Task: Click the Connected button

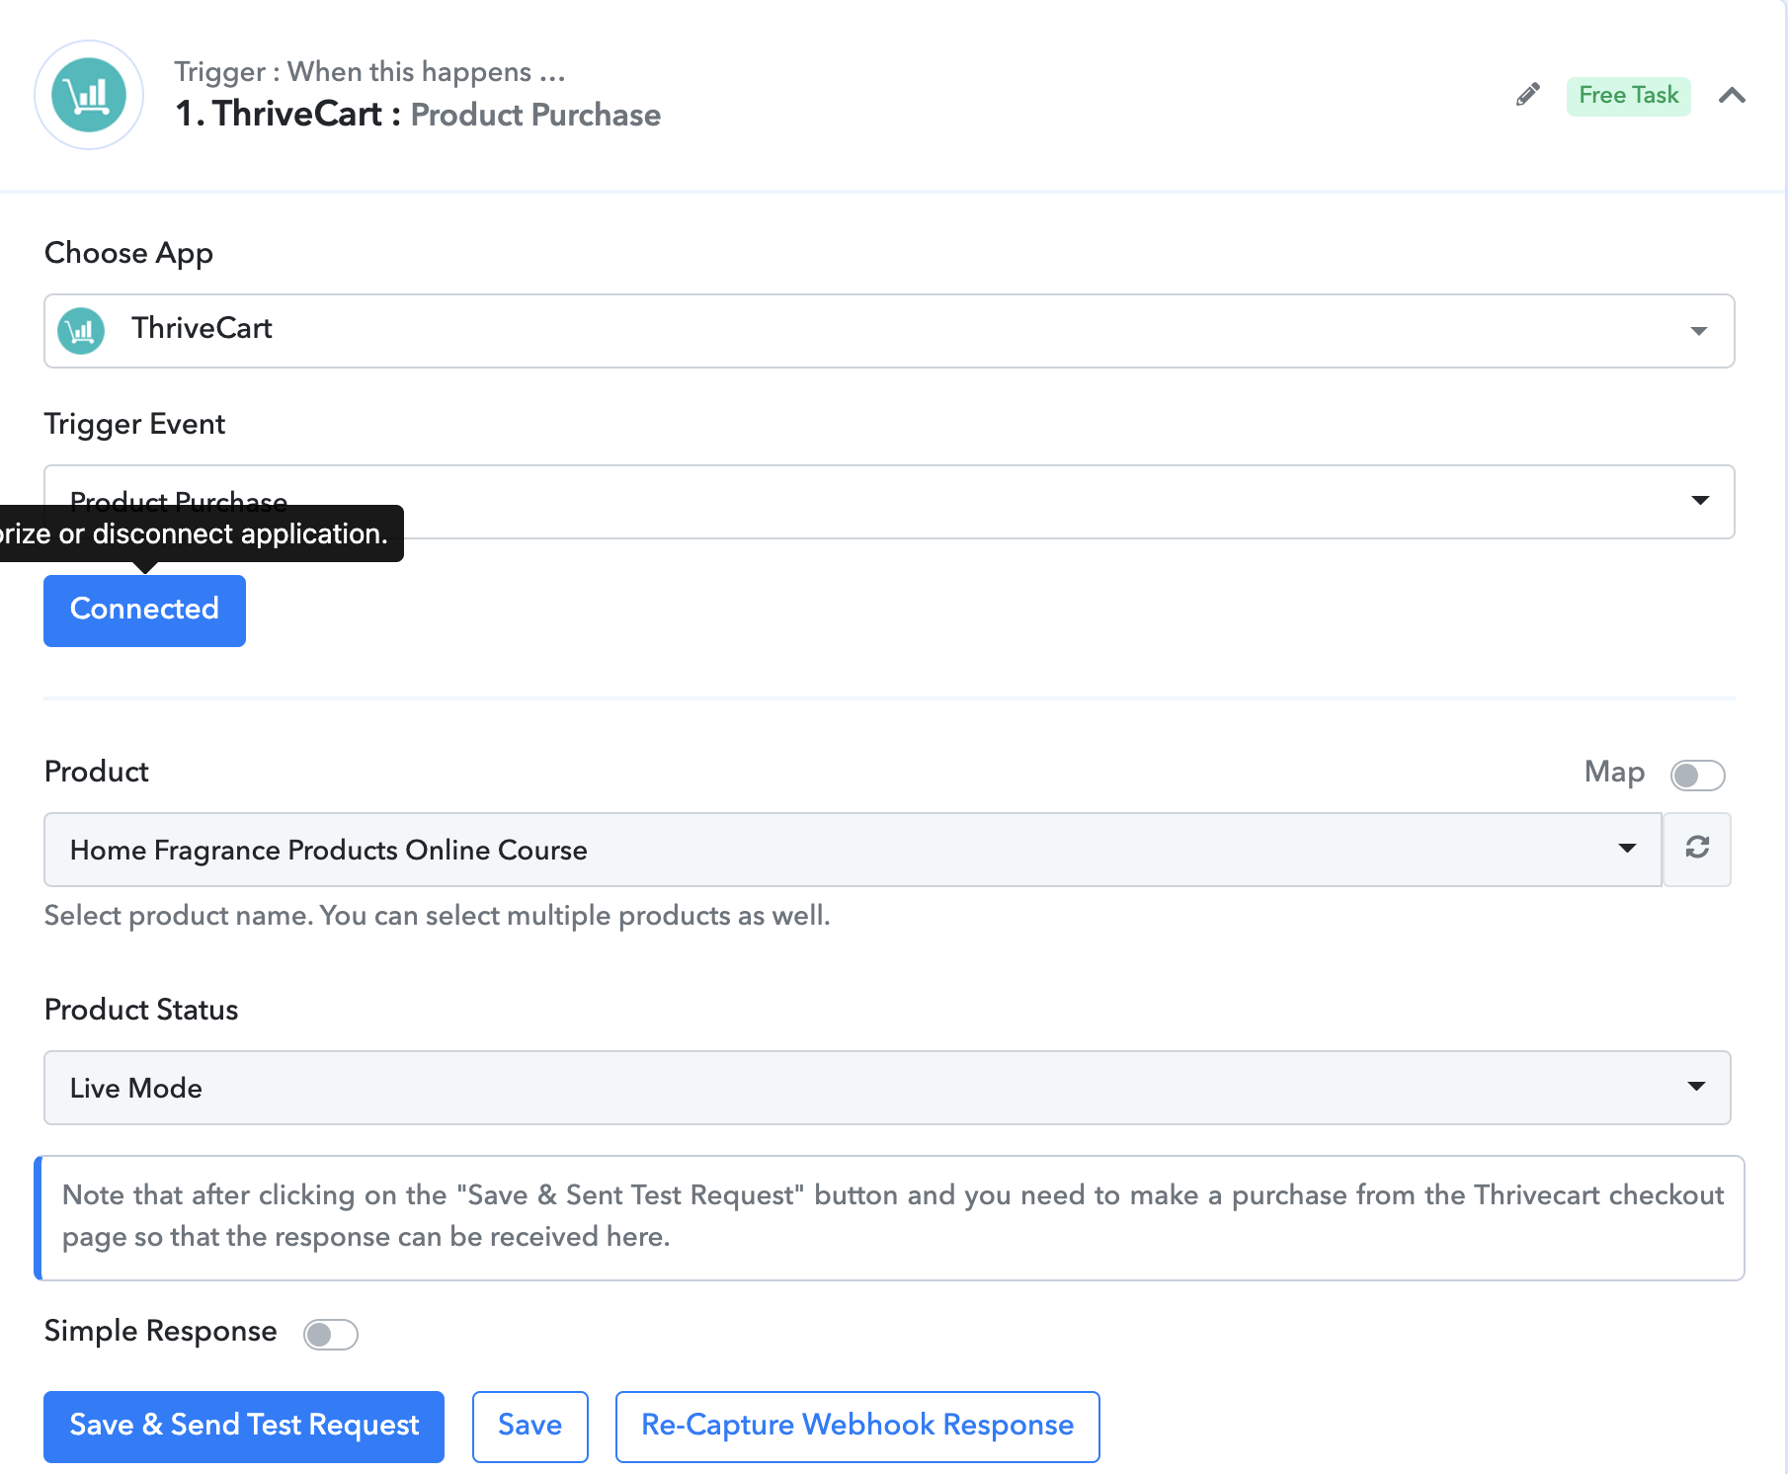Action: pos(144,611)
